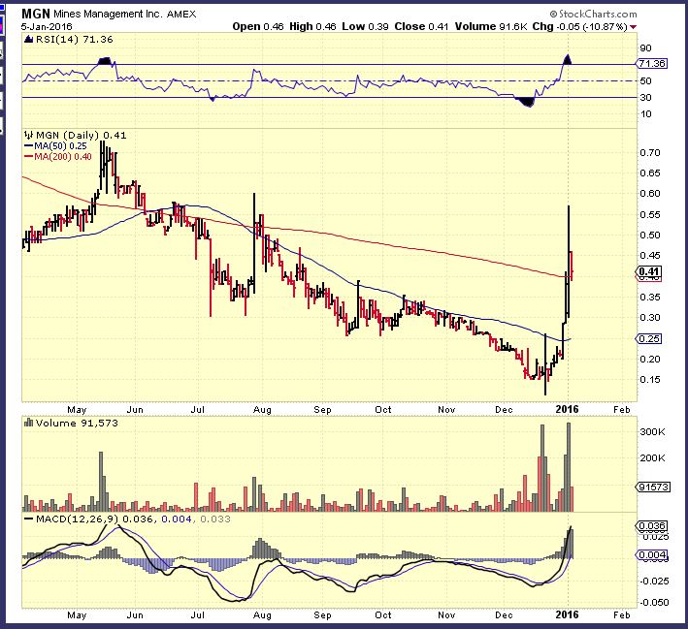
Task: Click the High 0.46 quote value
Action: (x=312, y=27)
